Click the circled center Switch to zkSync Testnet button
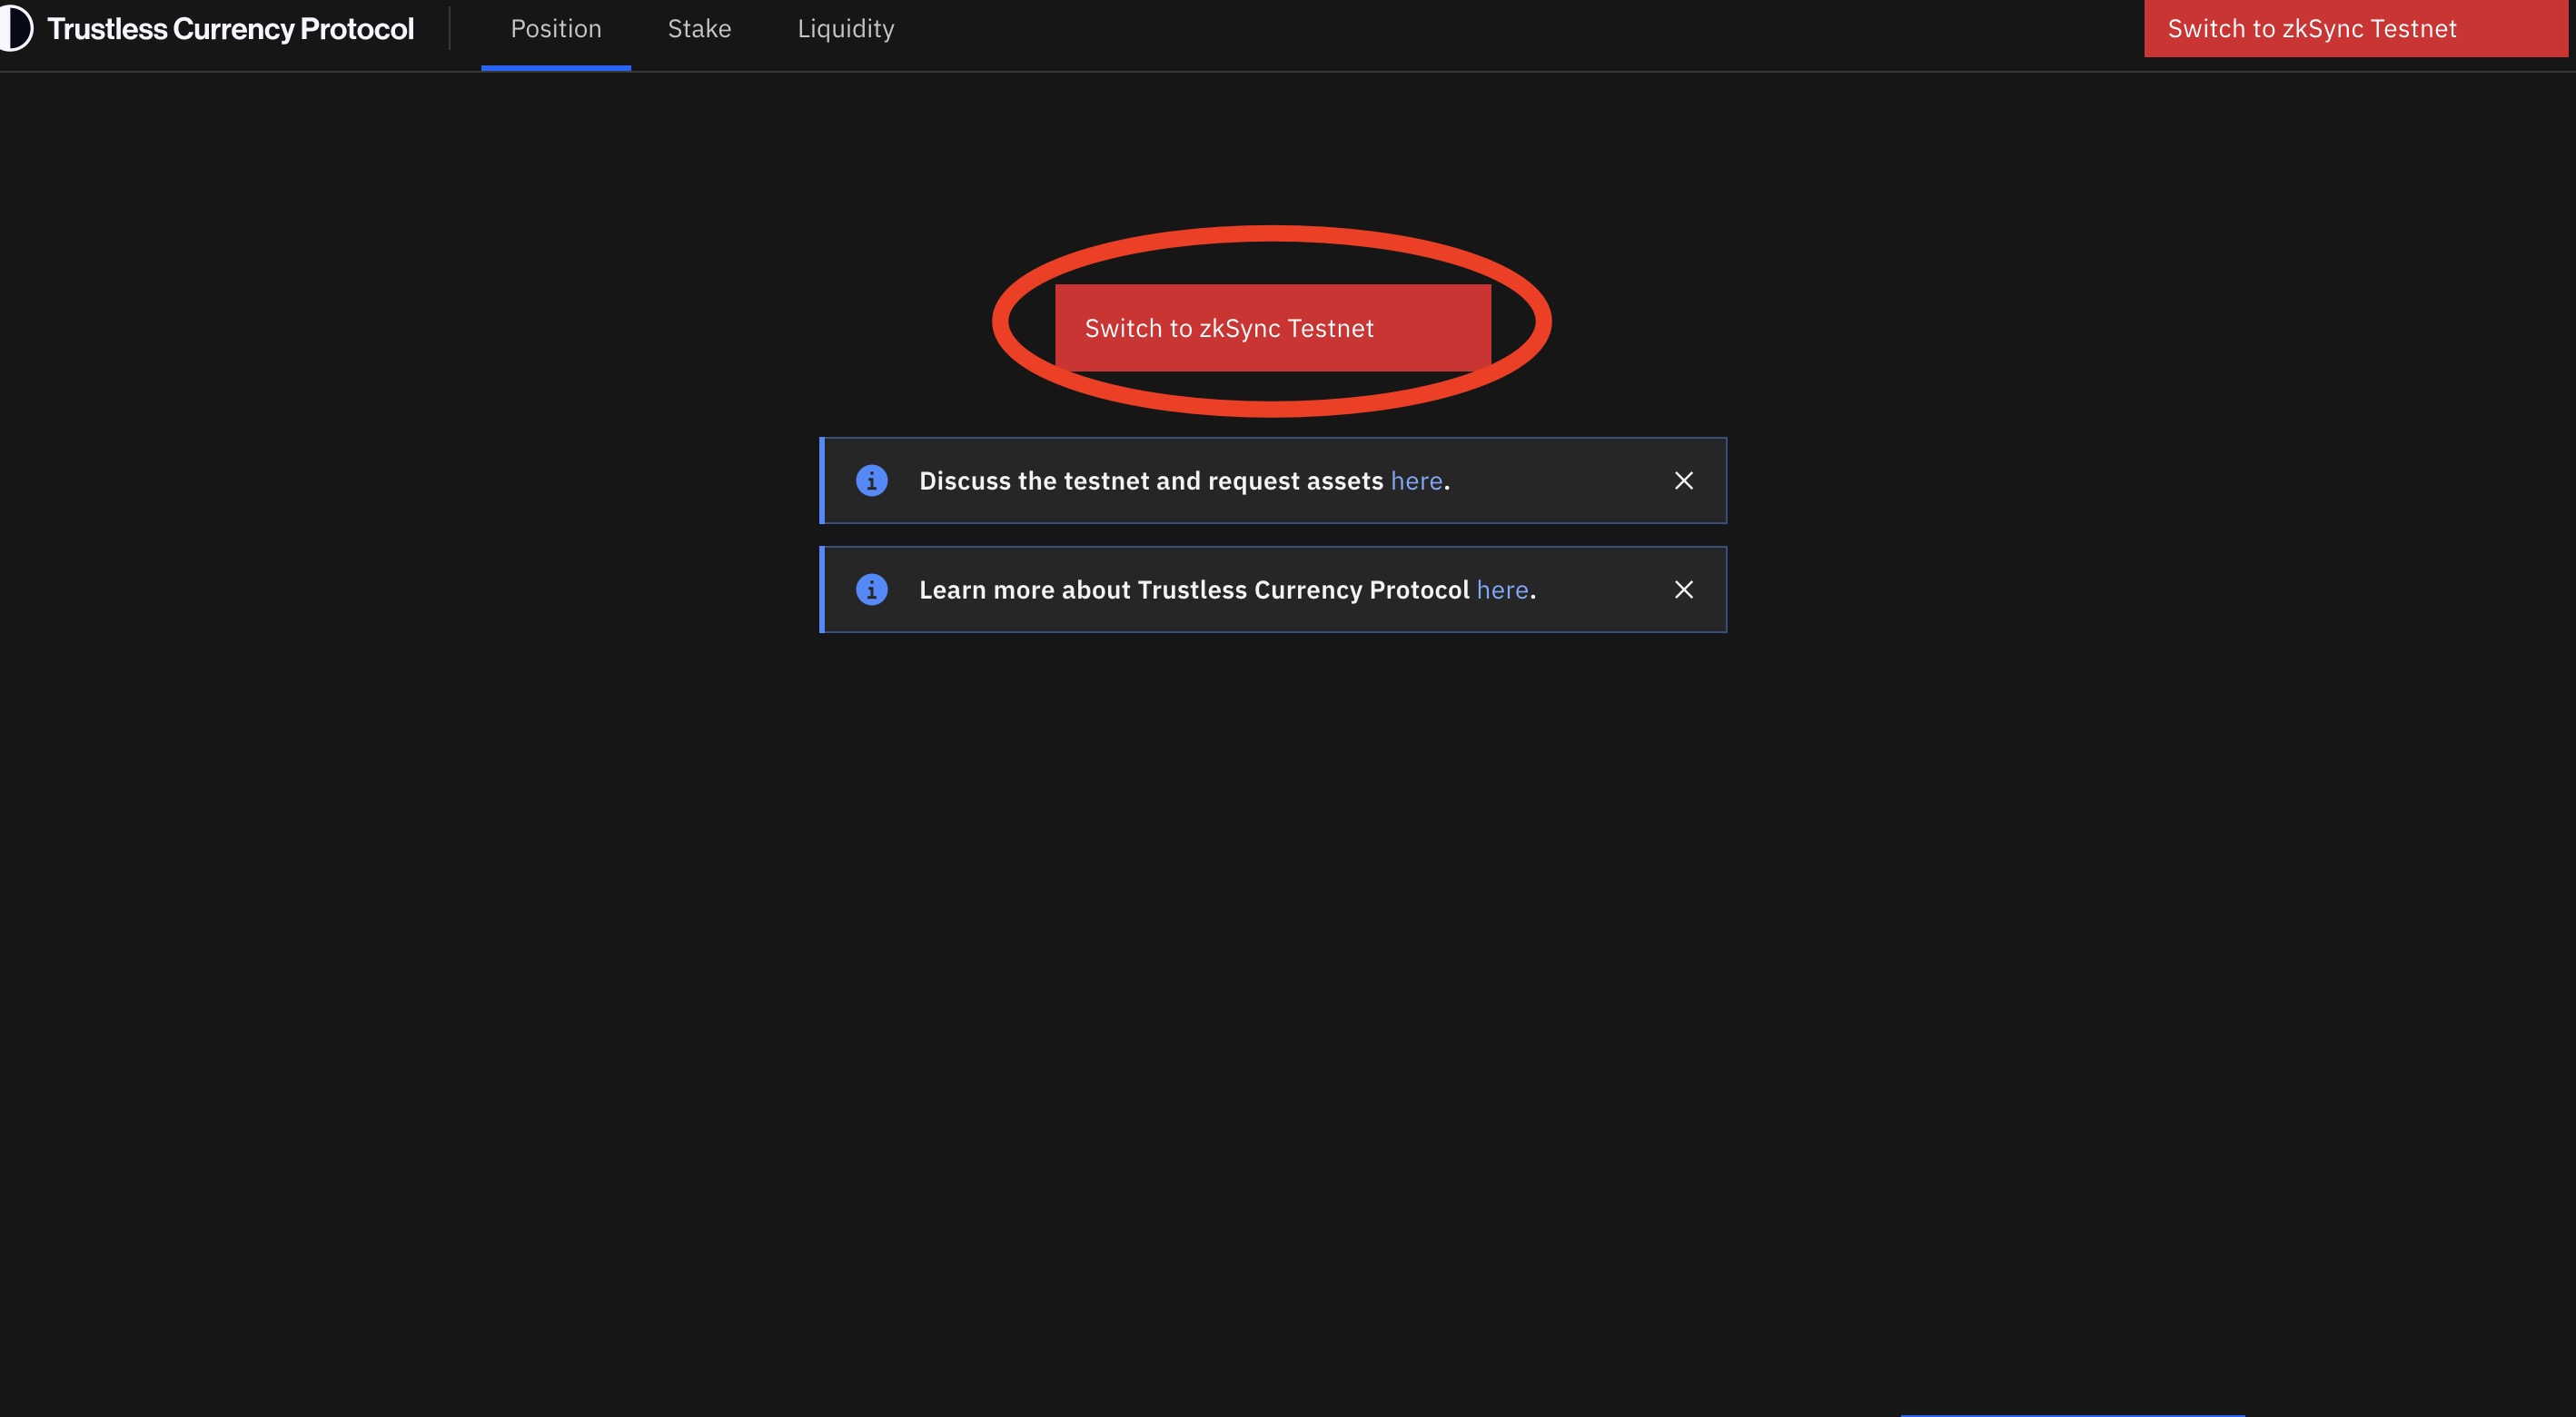Screen dimensions: 2576x1417 coord(1272,328)
